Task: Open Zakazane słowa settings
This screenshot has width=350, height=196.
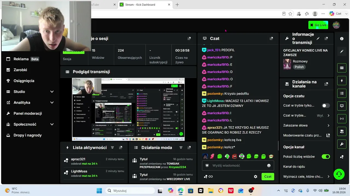Action: 306,125
